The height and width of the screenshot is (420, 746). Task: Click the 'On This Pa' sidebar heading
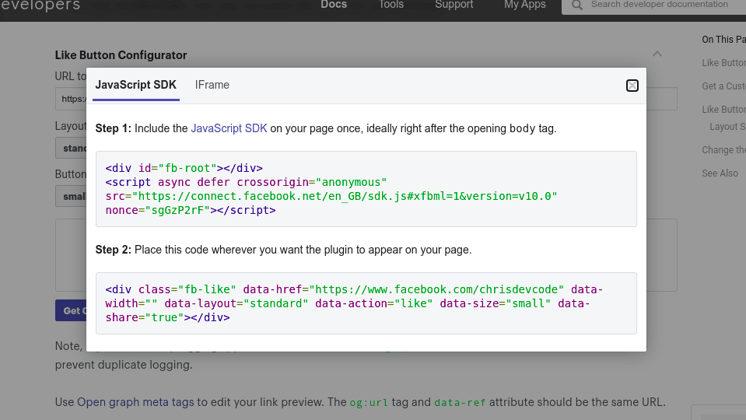click(x=723, y=40)
